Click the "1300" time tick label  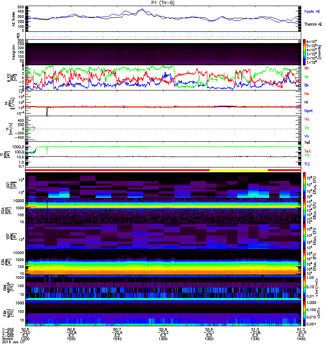coord(163,339)
